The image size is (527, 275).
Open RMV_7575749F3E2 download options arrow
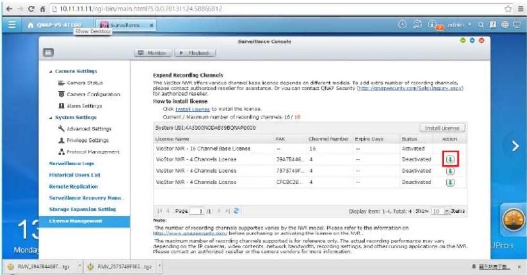pos(160,267)
